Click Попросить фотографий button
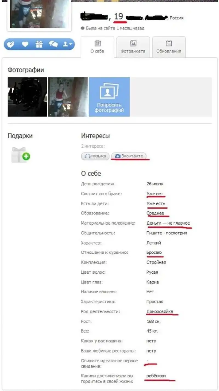Image resolution: width=219 pixels, height=391 pixels. [109, 97]
